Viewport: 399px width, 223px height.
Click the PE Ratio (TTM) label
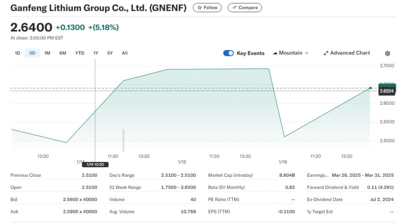(x=224, y=200)
